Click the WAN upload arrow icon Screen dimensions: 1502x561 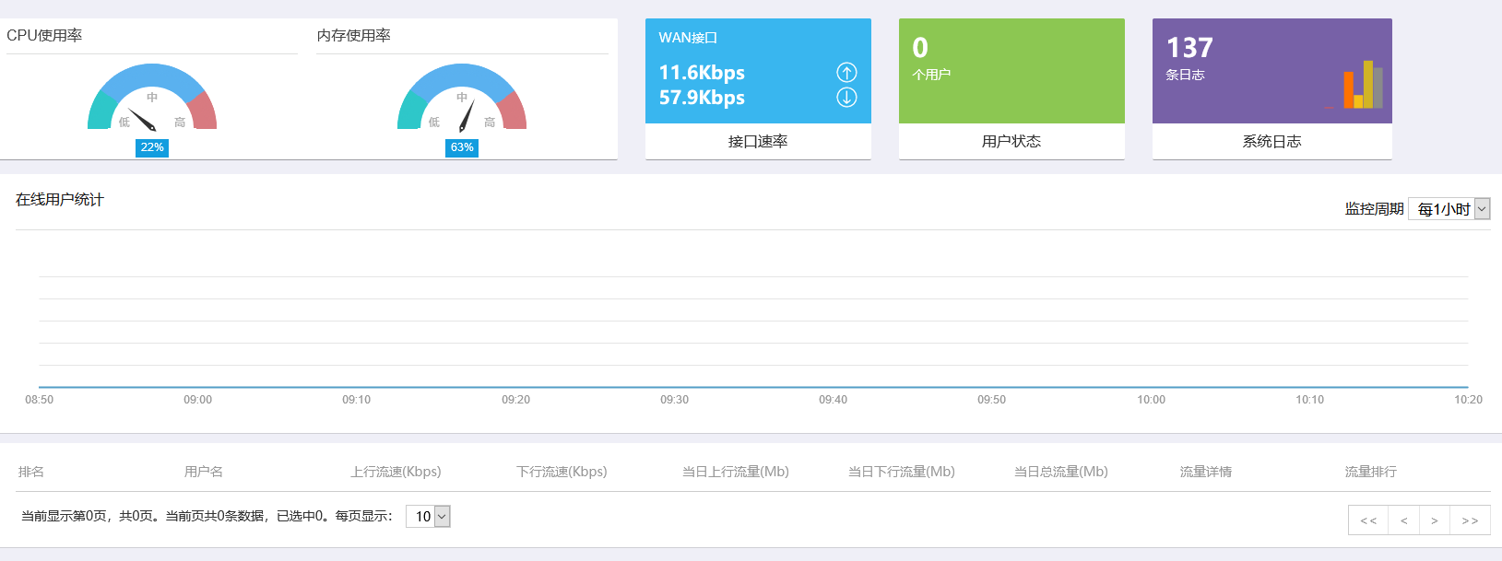[x=846, y=72]
